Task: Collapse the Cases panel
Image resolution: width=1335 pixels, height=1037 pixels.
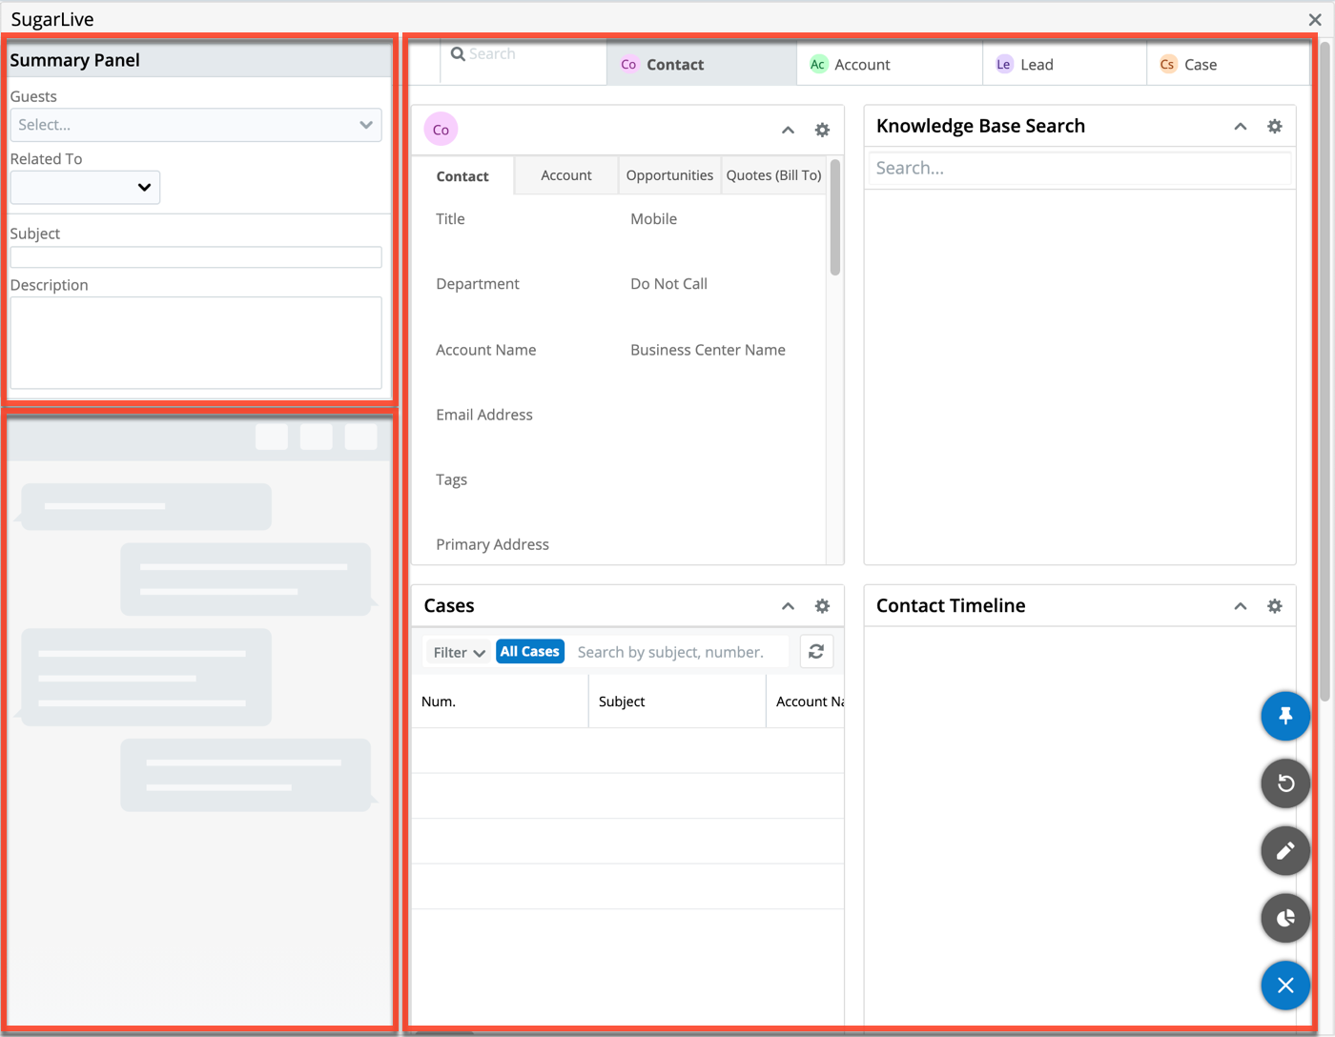Action: tap(788, 605)
